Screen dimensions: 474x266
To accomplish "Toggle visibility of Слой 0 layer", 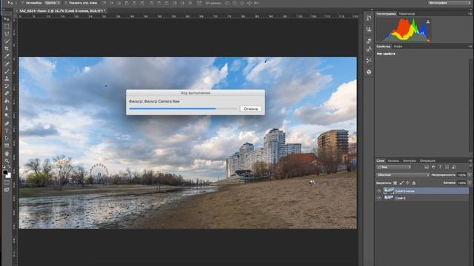I will 378,198.
